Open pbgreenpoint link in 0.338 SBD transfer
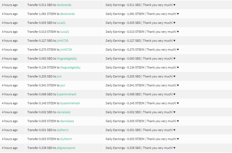This screenshot has width=232, height=153. (66, 148)
